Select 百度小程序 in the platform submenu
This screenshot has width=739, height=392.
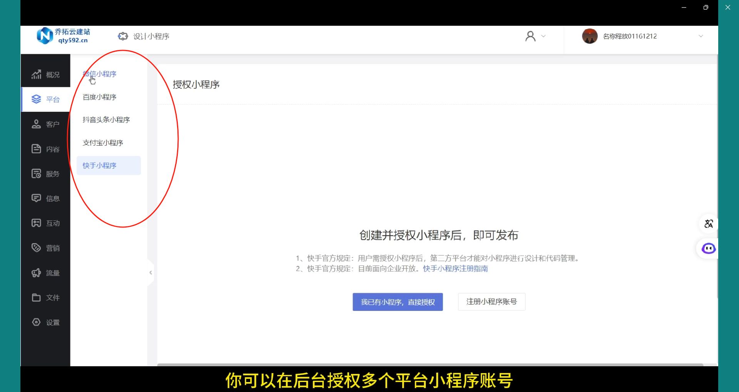click(100, 97)
